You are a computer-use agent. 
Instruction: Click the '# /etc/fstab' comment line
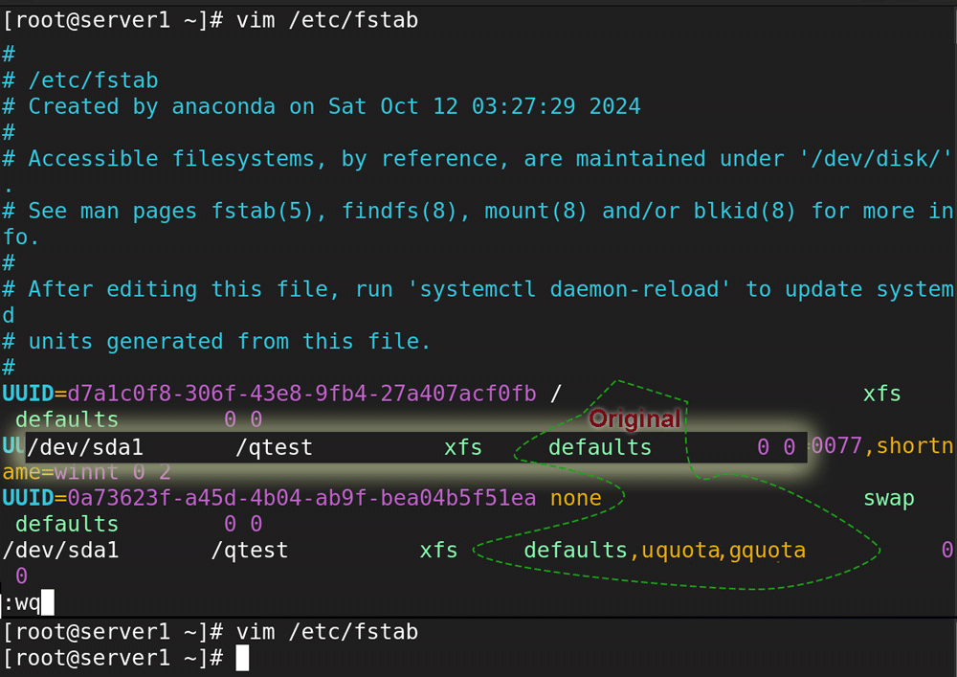tap(80, 80)
